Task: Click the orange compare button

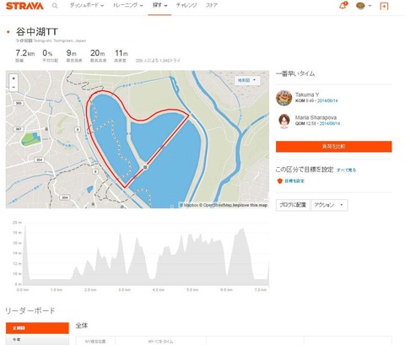Action: [333, 147]
